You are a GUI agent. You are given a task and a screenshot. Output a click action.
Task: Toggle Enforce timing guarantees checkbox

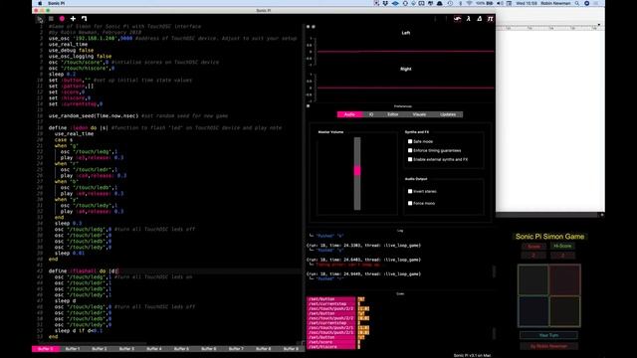[410, 150]
